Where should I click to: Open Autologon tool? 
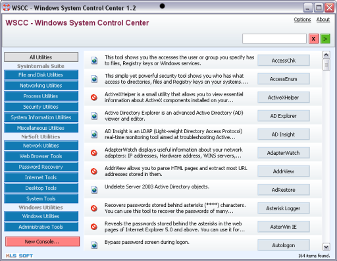(x=284, y=245)
